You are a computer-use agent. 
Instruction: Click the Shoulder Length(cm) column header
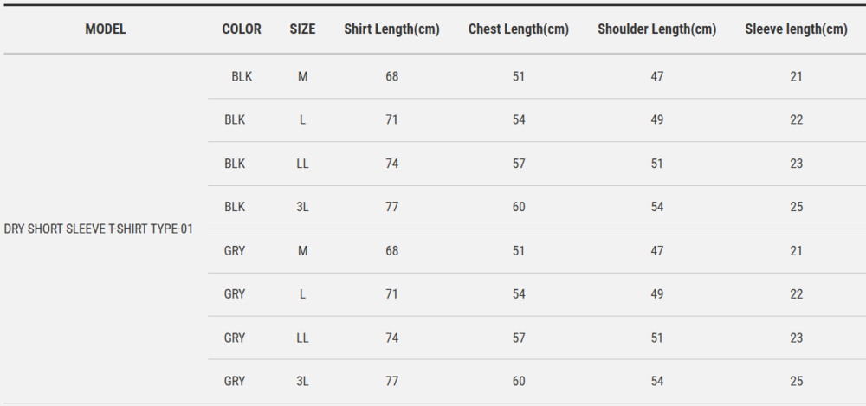click(x=656, y=29)
